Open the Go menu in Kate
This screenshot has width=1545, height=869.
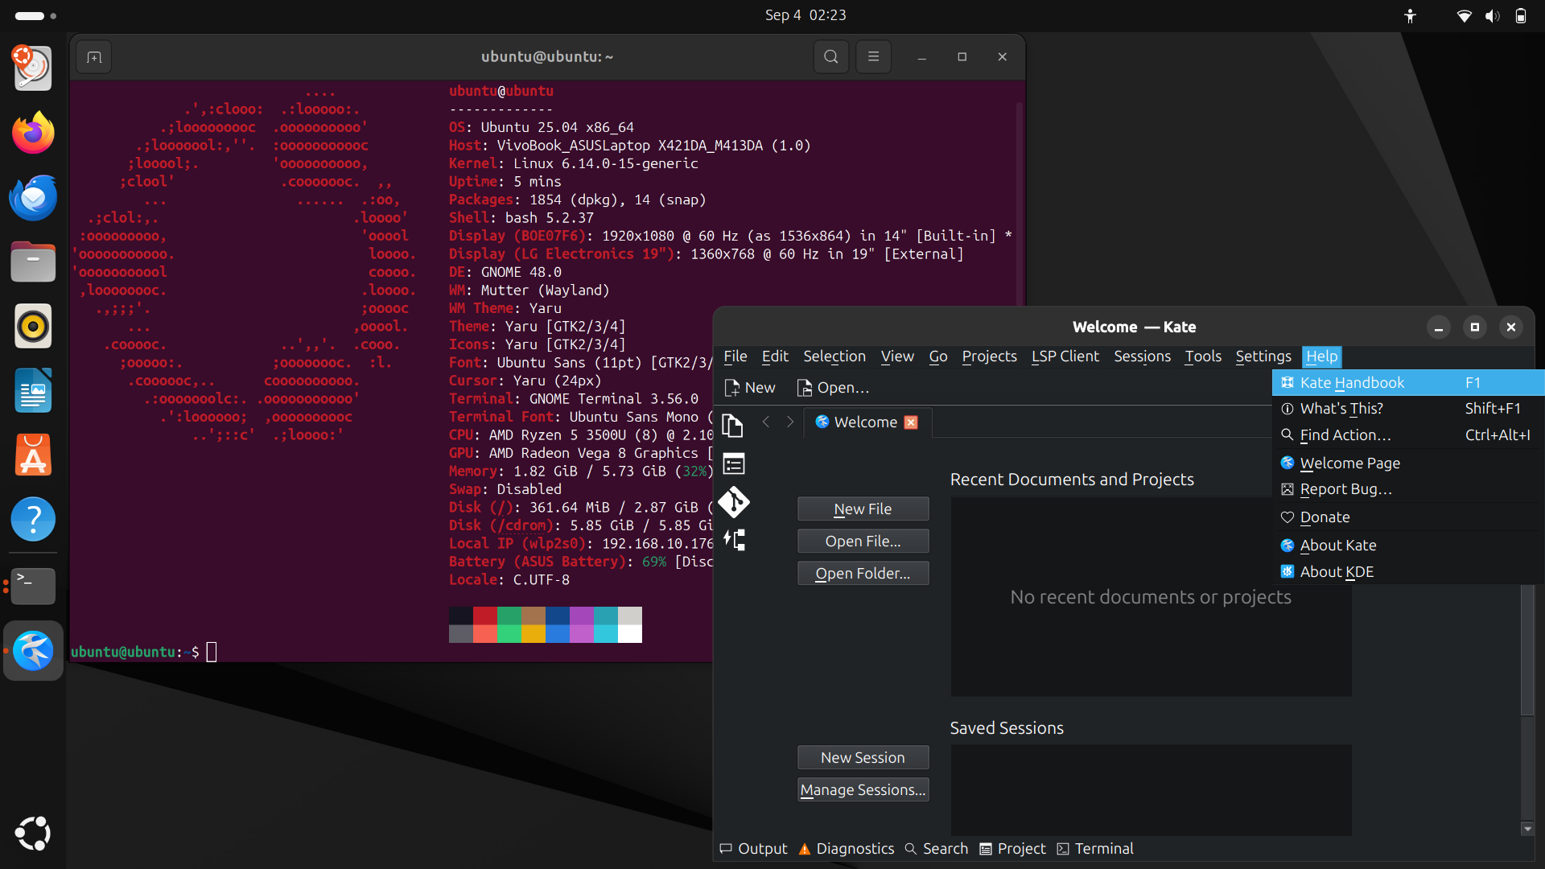pyautogui.click(x=938, y=356)
